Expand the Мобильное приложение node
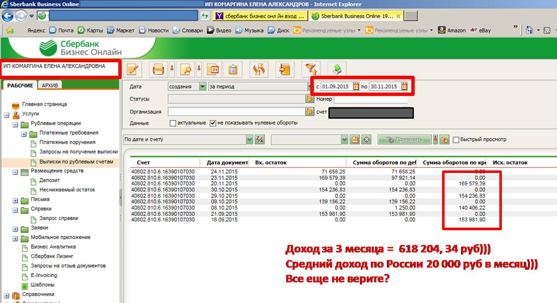557x303 pixels. (x=15, y=239)
